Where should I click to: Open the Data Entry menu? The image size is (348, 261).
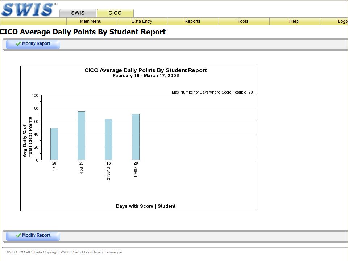pos(142,21)
